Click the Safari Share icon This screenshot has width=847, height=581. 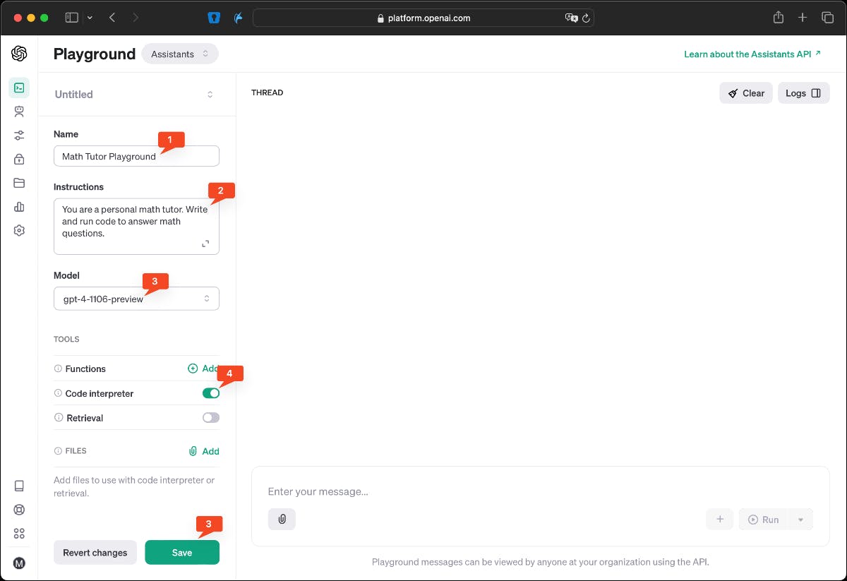tap(779, 18)
